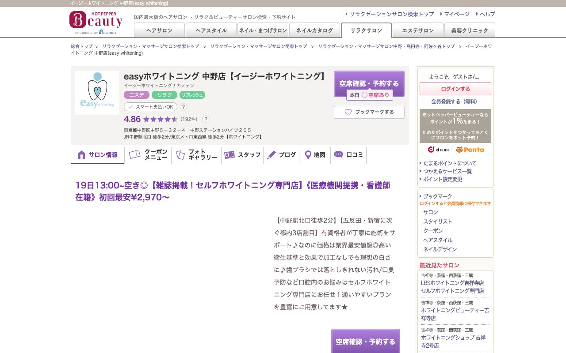Viewport: 566px width, 353px height.
Task: Click the スタッフ person icon
Action: pos(230,154)
